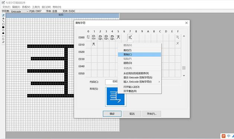The image size is (234, 139).
Task: Select the Pencil tool
Action: [3, 15]
